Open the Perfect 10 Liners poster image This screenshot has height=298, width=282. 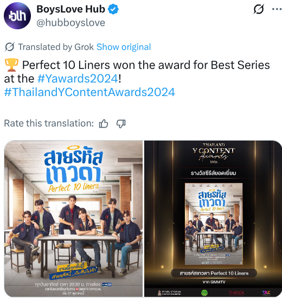pyautogui.click(x=73, y=218)
